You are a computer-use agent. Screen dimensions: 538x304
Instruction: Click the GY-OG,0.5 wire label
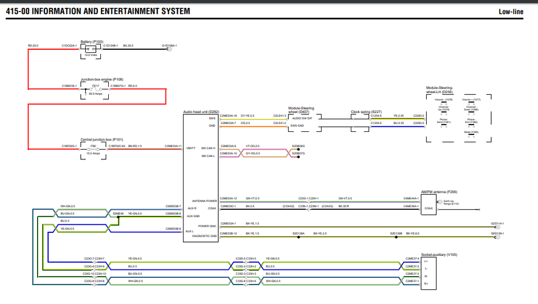coord(252,153)
